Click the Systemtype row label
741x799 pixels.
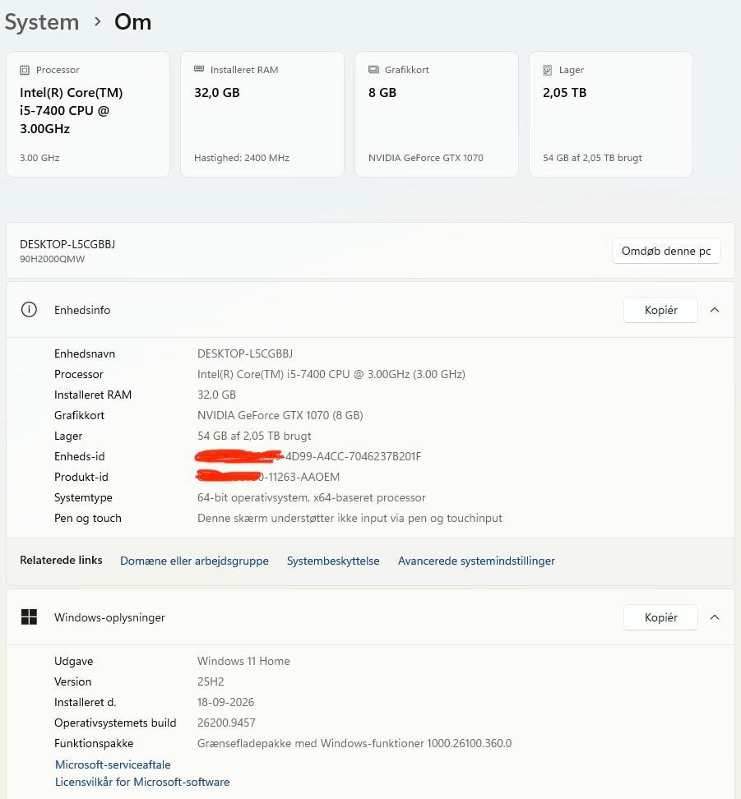[x=83, y=497]
